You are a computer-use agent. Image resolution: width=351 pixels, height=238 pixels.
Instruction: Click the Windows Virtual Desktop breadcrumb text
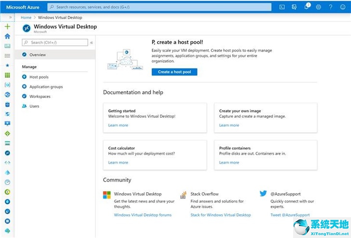60,17
